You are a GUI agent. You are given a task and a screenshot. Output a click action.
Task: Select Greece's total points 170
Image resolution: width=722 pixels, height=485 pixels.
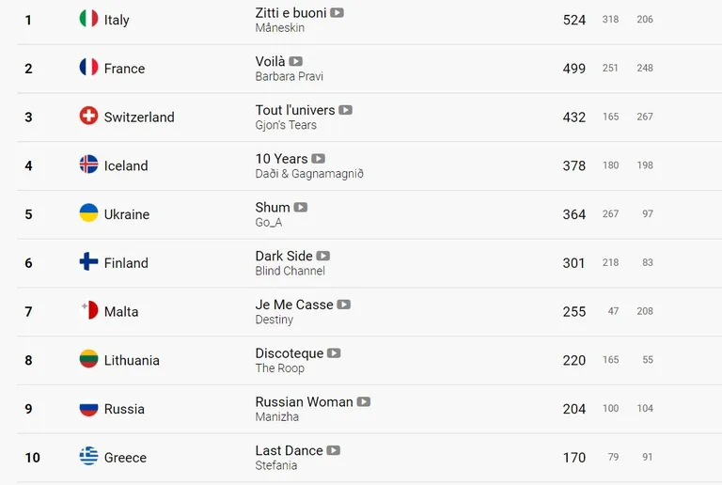tap(574, 458)
